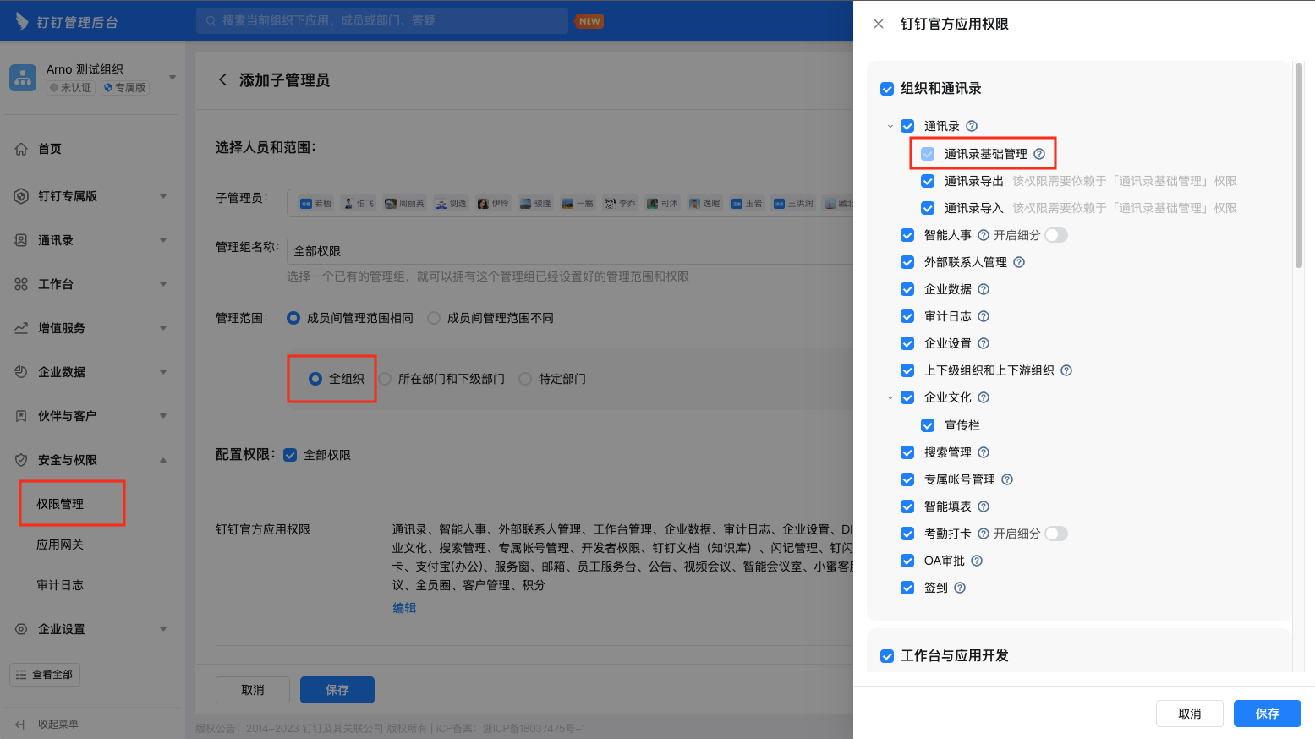Uncheck the 组织和通讯录 group checkbox
The height and width of the screenshot is (739, 1315).
pos(887,89)
